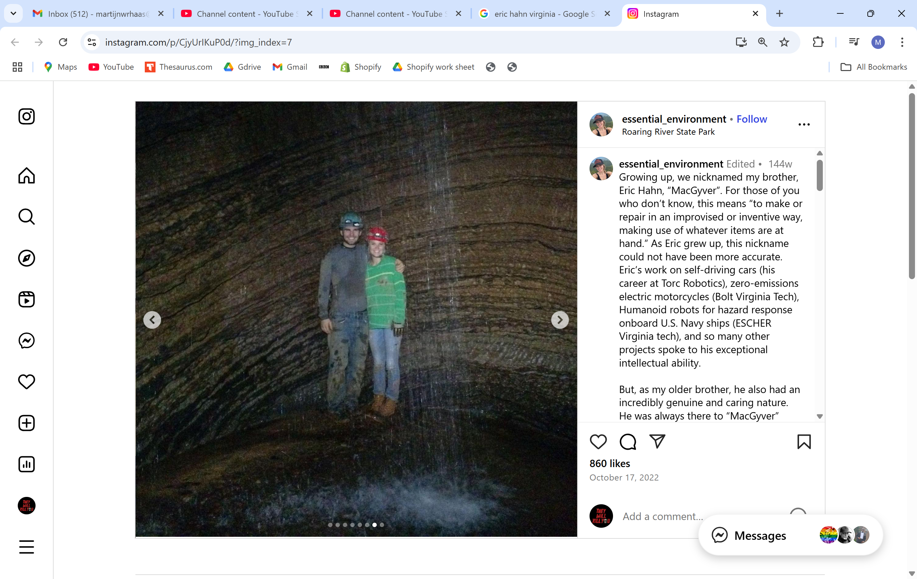This screenshot has height=579, width=917.
Task: Open Messenger in the left sidebar
Action: (26, 340)
